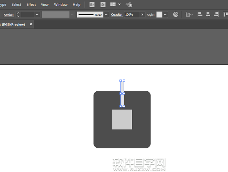Close the RGB/Preview document tab
The width and height of the screenshot is (228, 172).
[31, 24]
